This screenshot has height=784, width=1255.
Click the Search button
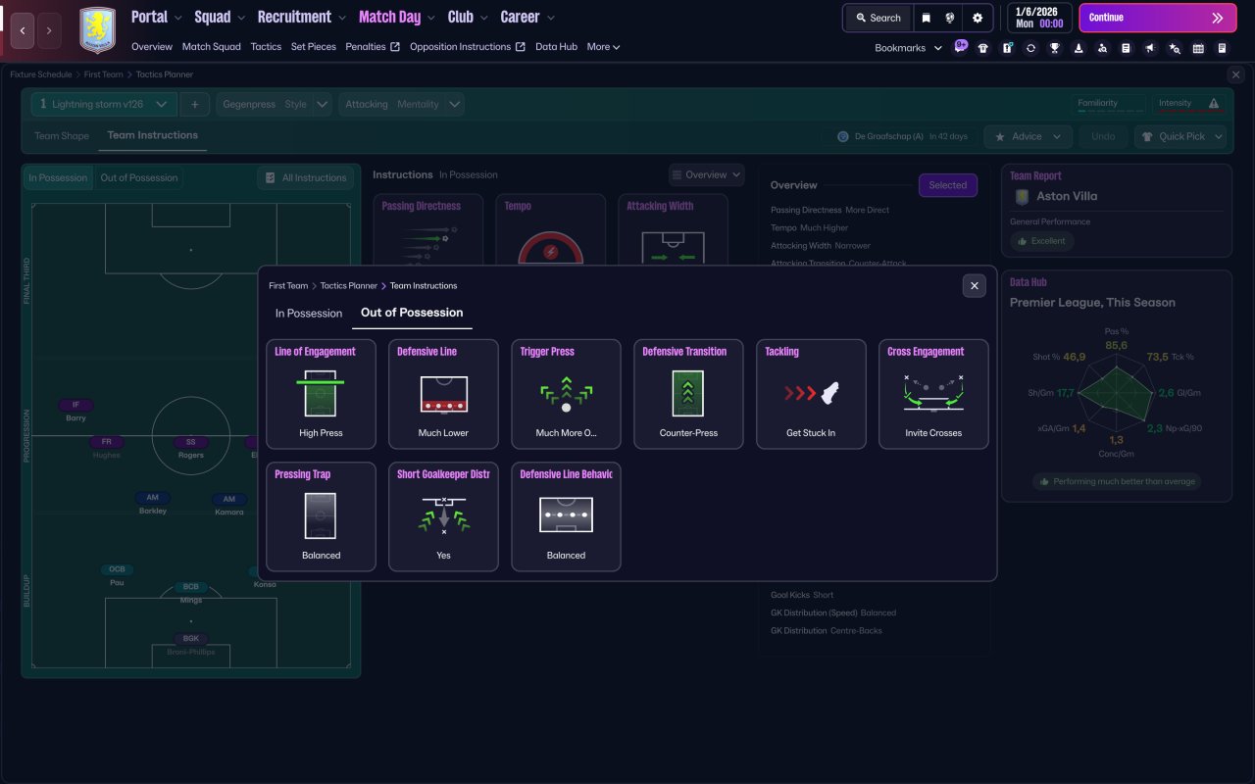click(x=878, y=18)
